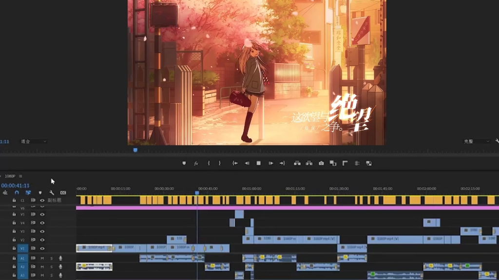Click the Program Monitor scrub bar playhead
This screenshot has height=280, width=499.
(x=135, y=150)
